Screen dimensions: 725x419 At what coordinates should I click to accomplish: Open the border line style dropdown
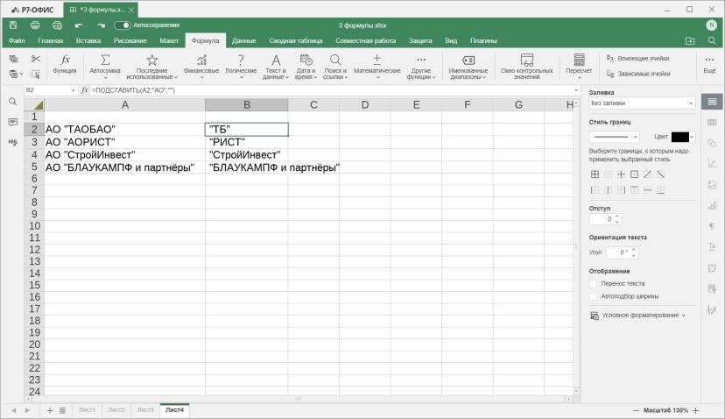click(x=615, y=137)
